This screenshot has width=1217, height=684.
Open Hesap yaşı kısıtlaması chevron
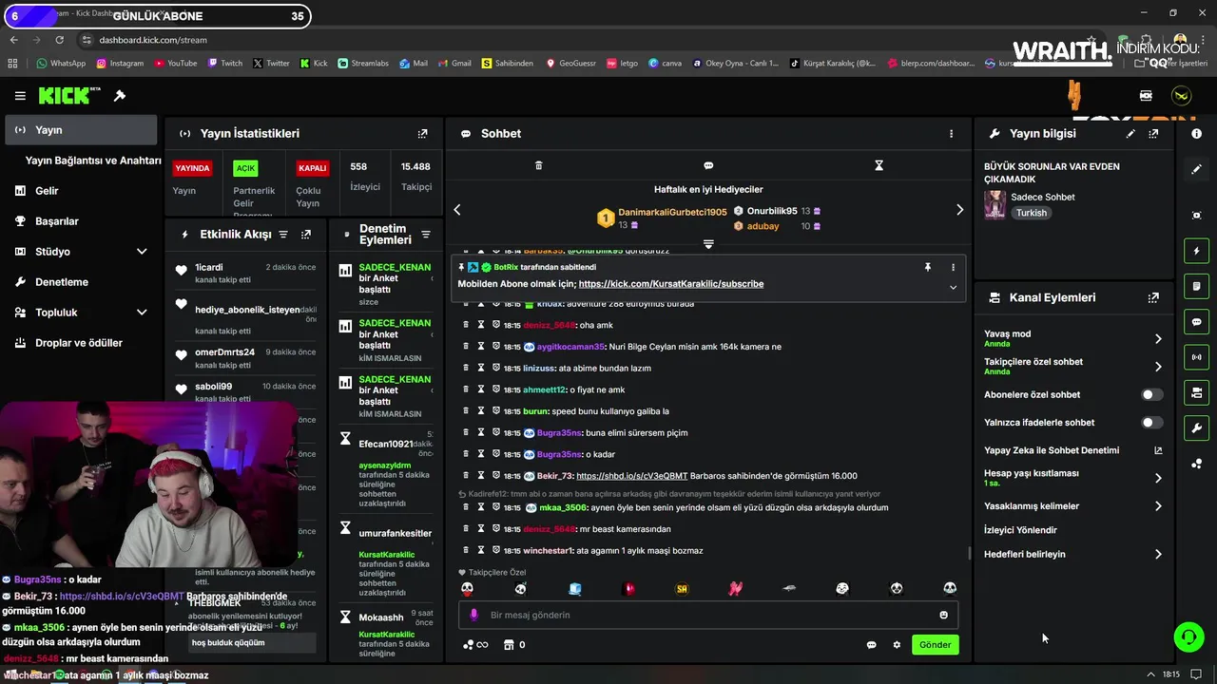point(1158,478)
